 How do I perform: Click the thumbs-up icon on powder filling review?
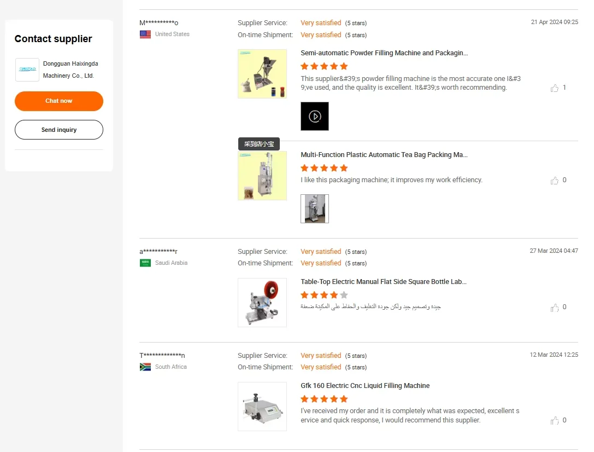[555, 88]
